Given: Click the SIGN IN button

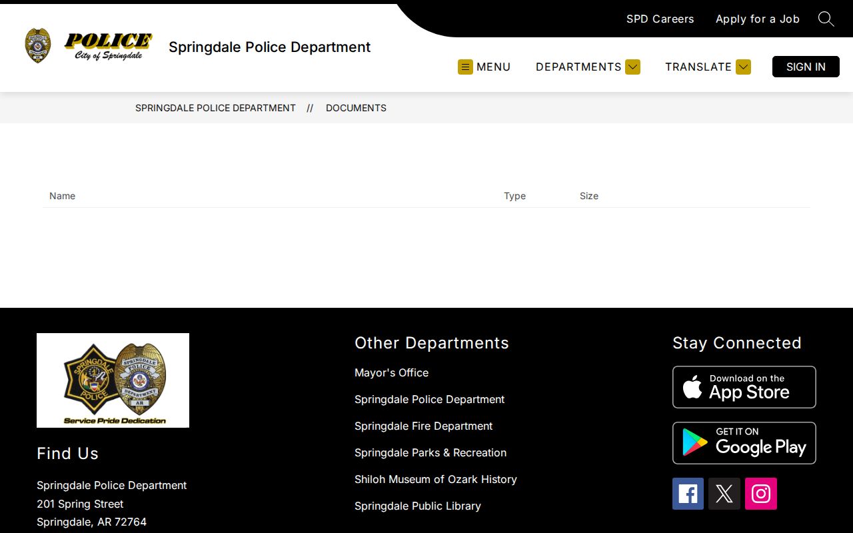Looking at the screenshot, I should tap(806, 67).
